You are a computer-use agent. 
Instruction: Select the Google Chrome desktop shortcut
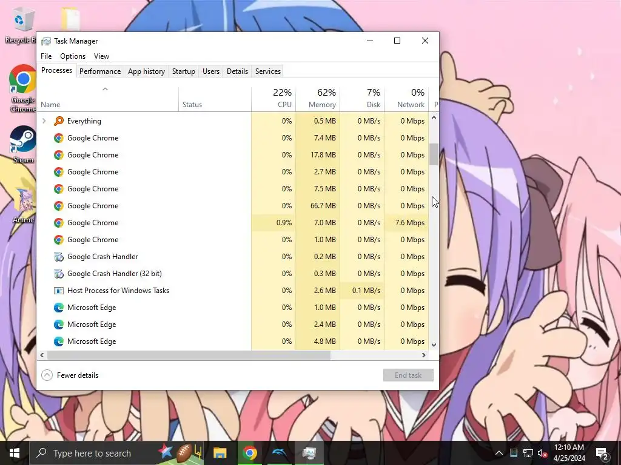pos(23,88)
